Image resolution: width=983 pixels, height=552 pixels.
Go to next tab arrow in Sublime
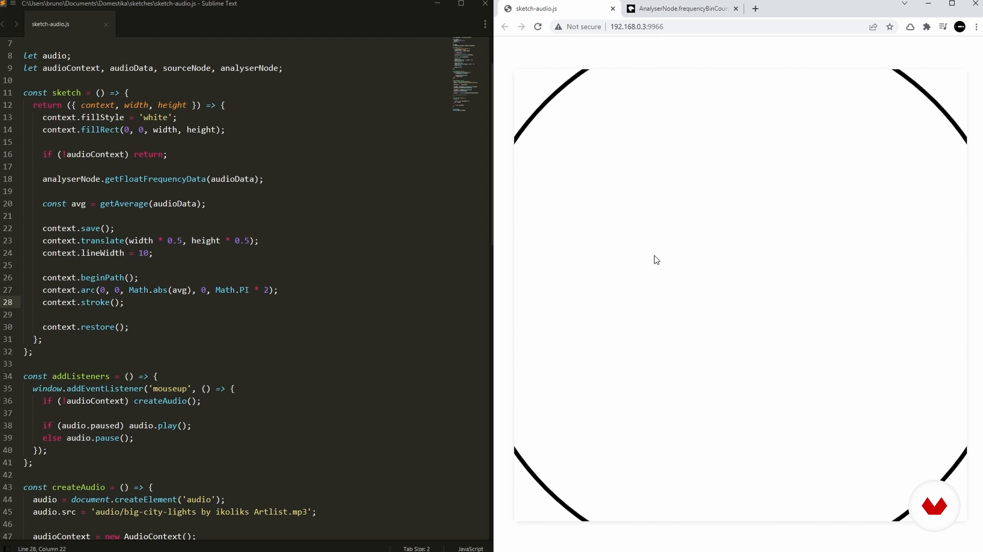click(16, 24)
